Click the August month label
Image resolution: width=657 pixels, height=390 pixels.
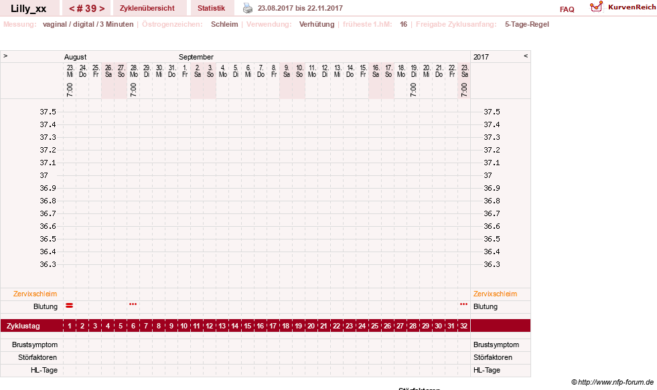point(76,57)
